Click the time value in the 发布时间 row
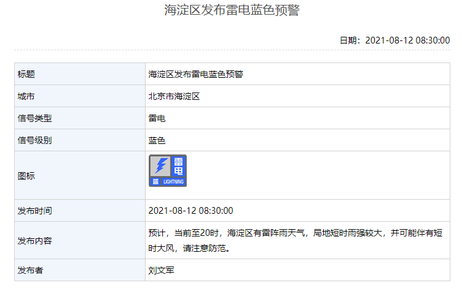Image resolution: width=462 pixels, height=291 pixels. click(x=190, y=211)
